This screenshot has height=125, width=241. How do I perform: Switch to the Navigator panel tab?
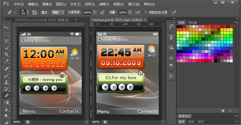[192, 23]
